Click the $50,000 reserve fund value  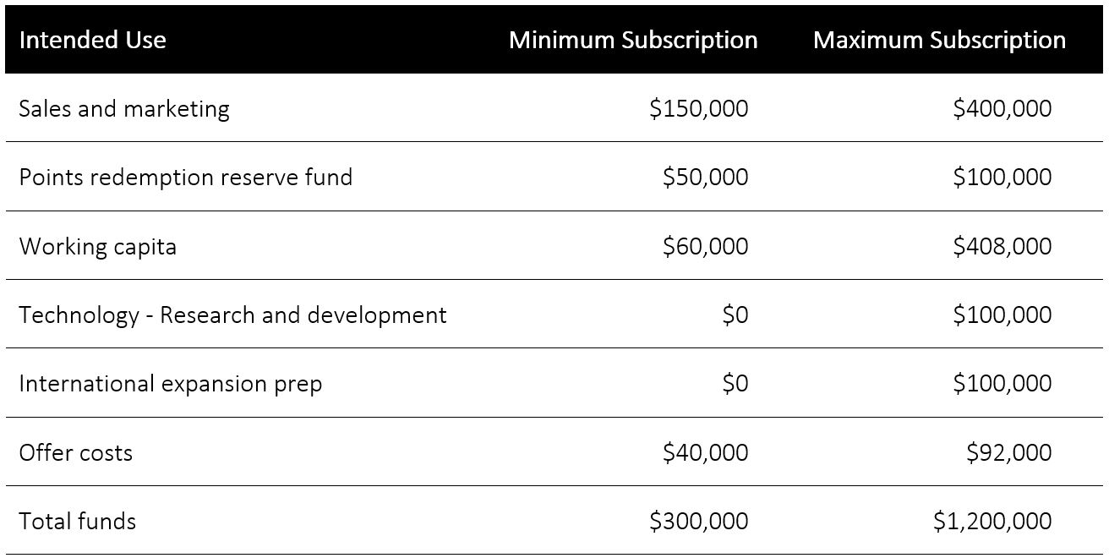[705, 178]
